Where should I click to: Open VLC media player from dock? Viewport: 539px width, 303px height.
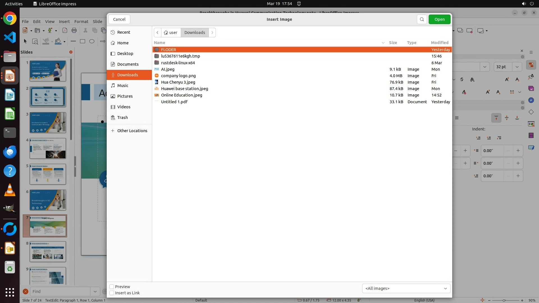pyautogui.click(x=10, y=190)
